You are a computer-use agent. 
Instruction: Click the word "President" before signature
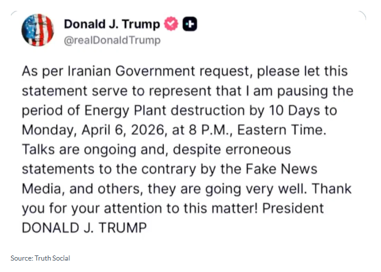[293, 208]
